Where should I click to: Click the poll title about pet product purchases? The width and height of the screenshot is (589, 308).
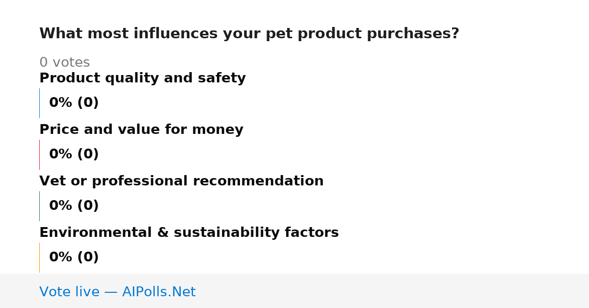pos(249,34)
